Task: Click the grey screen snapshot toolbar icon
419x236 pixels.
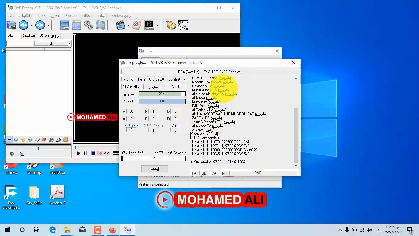Action: tap(100, 25)
